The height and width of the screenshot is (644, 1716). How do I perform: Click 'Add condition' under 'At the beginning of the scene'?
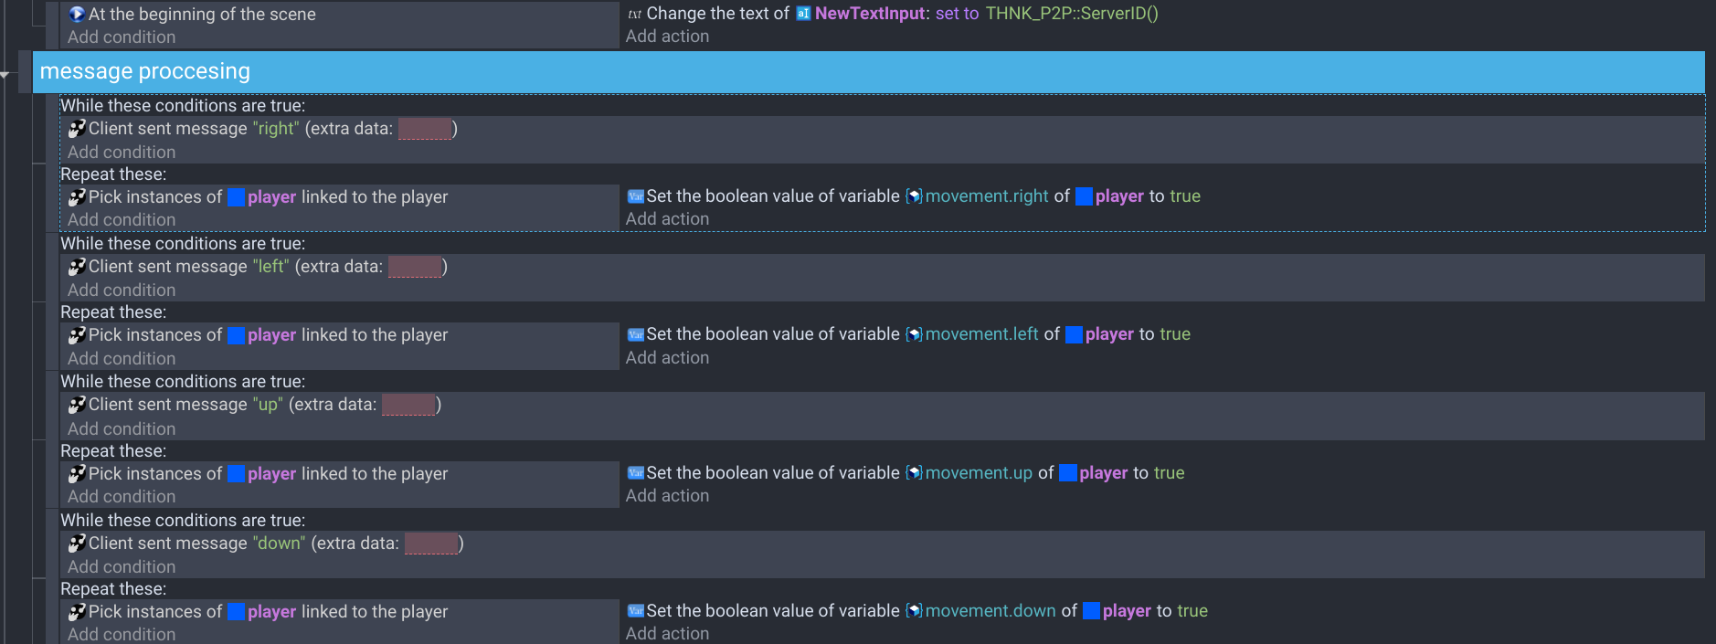click(122, 37)
